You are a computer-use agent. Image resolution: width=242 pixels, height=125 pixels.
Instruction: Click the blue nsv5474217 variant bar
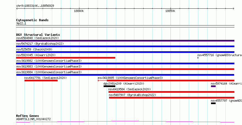[x=125, y=46]
